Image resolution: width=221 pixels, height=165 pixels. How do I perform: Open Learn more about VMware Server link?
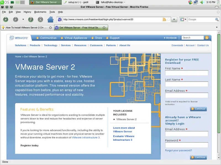pos(124,130)
